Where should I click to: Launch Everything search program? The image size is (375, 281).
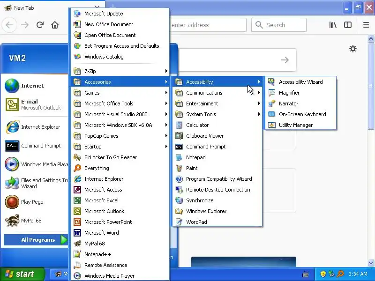click(x=120, y=168)
